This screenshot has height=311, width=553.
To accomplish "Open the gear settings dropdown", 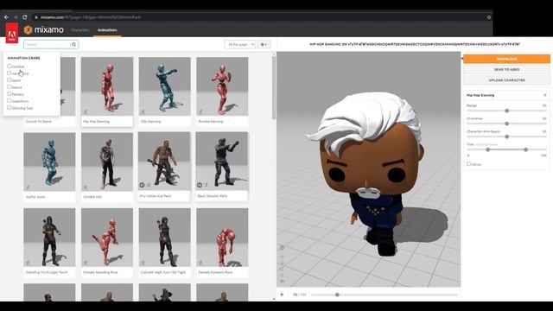I will coord(264,44).
